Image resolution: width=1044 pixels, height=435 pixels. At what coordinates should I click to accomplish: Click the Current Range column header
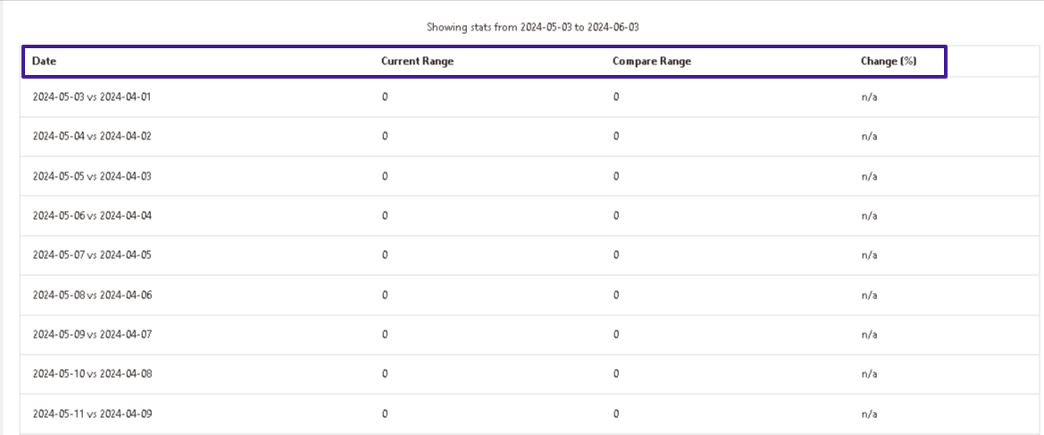tap(417, 61)
